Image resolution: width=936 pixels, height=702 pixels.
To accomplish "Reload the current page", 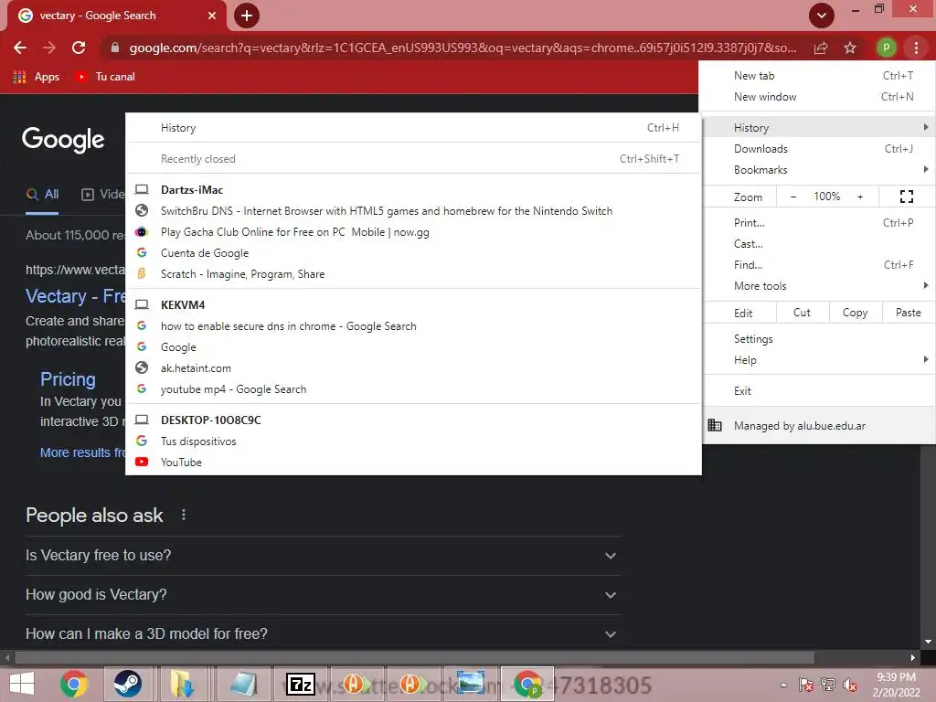I will tap(79, 48).
